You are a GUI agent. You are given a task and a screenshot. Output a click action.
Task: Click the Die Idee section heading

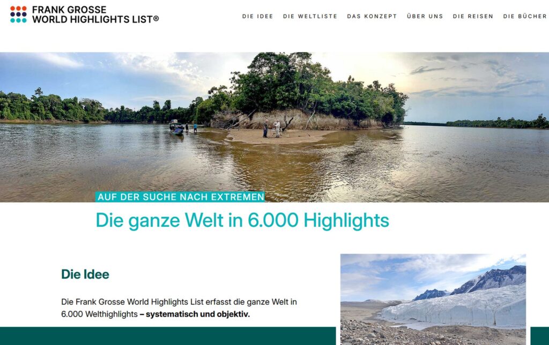[x=85, y=274]
